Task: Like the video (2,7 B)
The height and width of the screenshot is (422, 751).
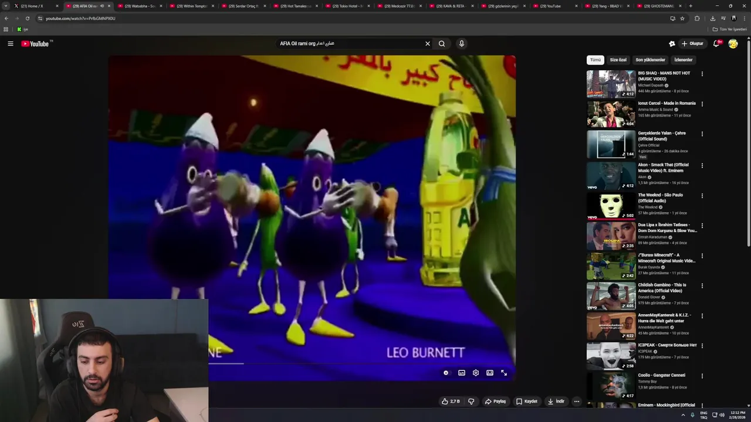Action: [451, 401]
